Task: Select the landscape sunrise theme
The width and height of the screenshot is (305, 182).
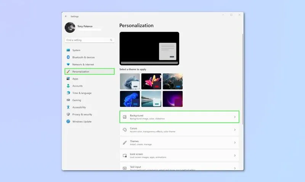Action: coord(173,81)
